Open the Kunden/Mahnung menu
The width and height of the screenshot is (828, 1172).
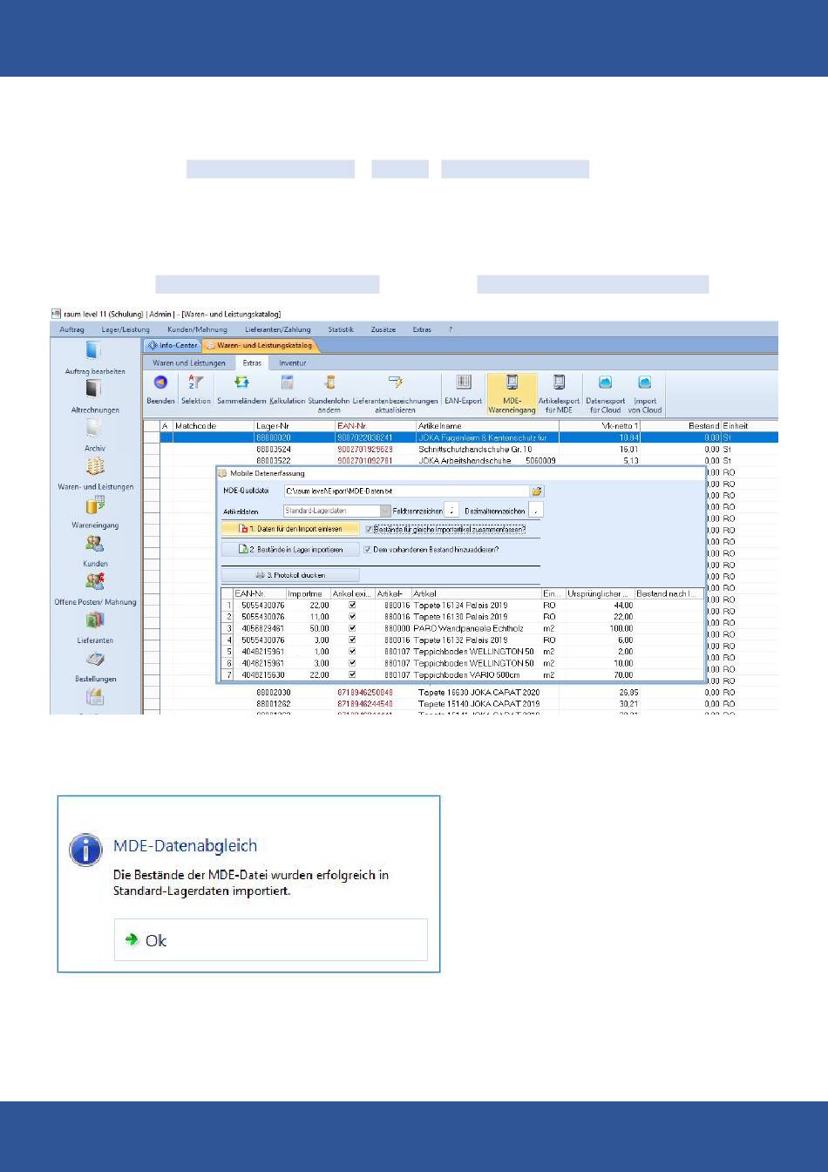pos(197,329)
